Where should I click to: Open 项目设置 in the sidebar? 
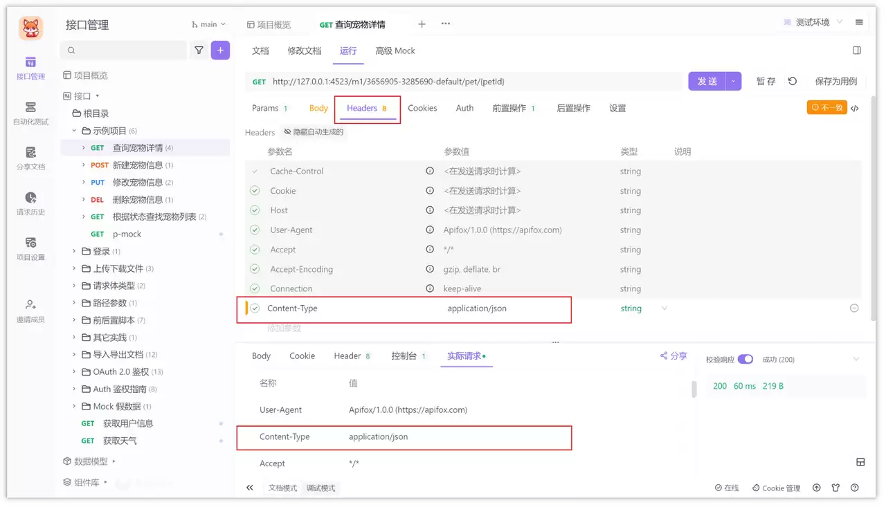pyautogui.click(x=30, y=248)
